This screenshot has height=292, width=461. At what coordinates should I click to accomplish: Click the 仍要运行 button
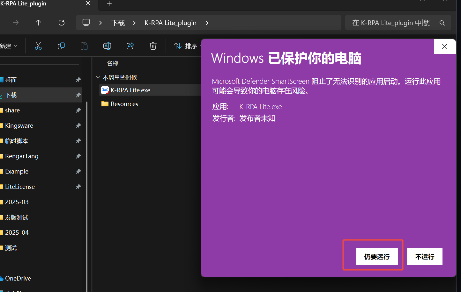coord(377,257)
